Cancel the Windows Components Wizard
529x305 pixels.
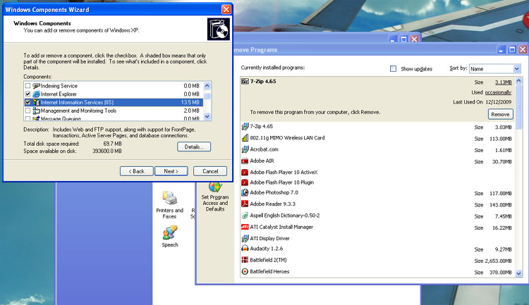pos(210,171)
